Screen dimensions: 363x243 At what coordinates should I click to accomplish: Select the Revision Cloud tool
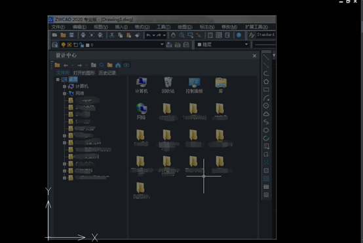click(x=266, y=114)
